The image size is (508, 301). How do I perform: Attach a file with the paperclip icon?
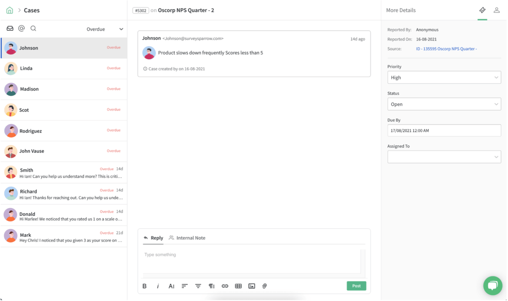point(265,286)
